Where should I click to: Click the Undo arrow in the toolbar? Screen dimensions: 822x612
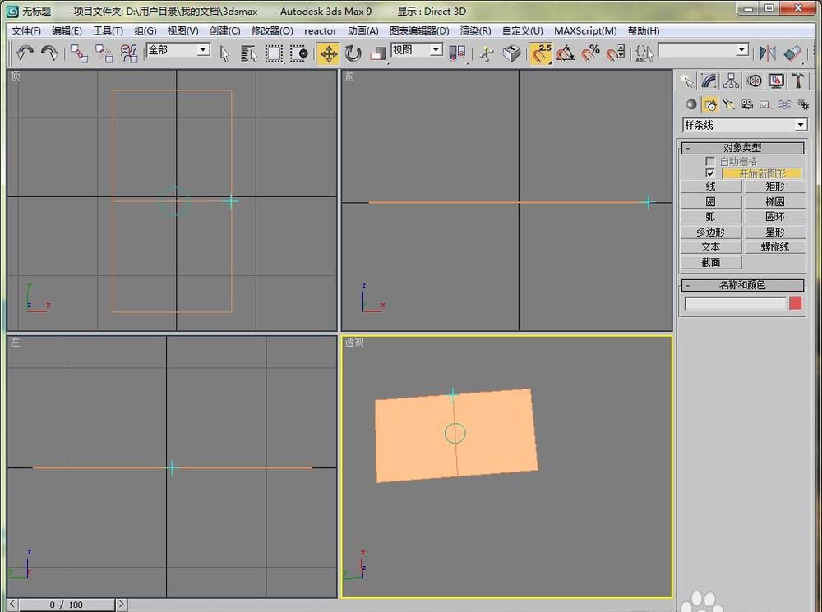[25, 53]
